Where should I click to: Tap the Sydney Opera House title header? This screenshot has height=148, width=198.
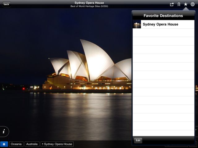point(89,3)
